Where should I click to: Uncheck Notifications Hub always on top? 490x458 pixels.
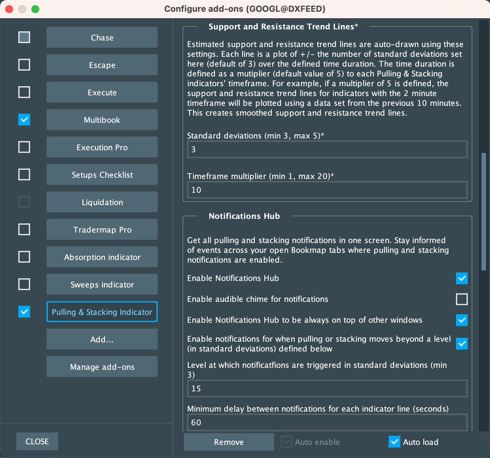coord(462,320)
